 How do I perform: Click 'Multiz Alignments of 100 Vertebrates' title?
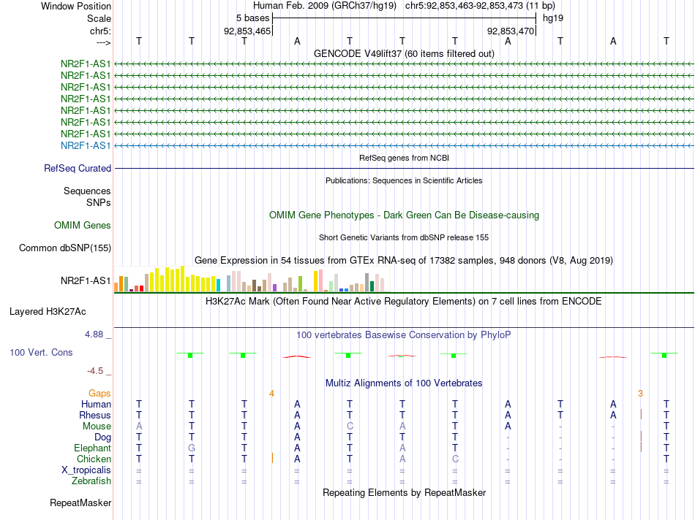(404, 383)
